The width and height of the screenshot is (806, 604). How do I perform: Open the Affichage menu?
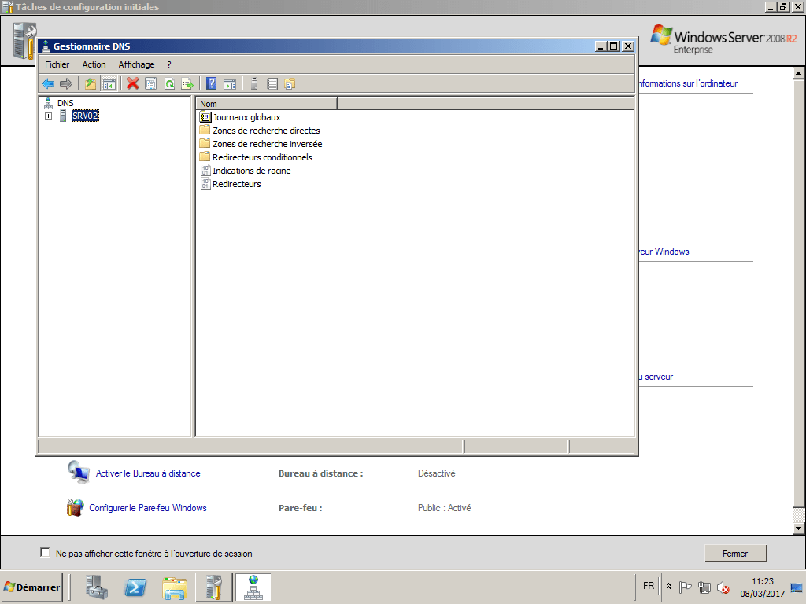click(136, 64)
